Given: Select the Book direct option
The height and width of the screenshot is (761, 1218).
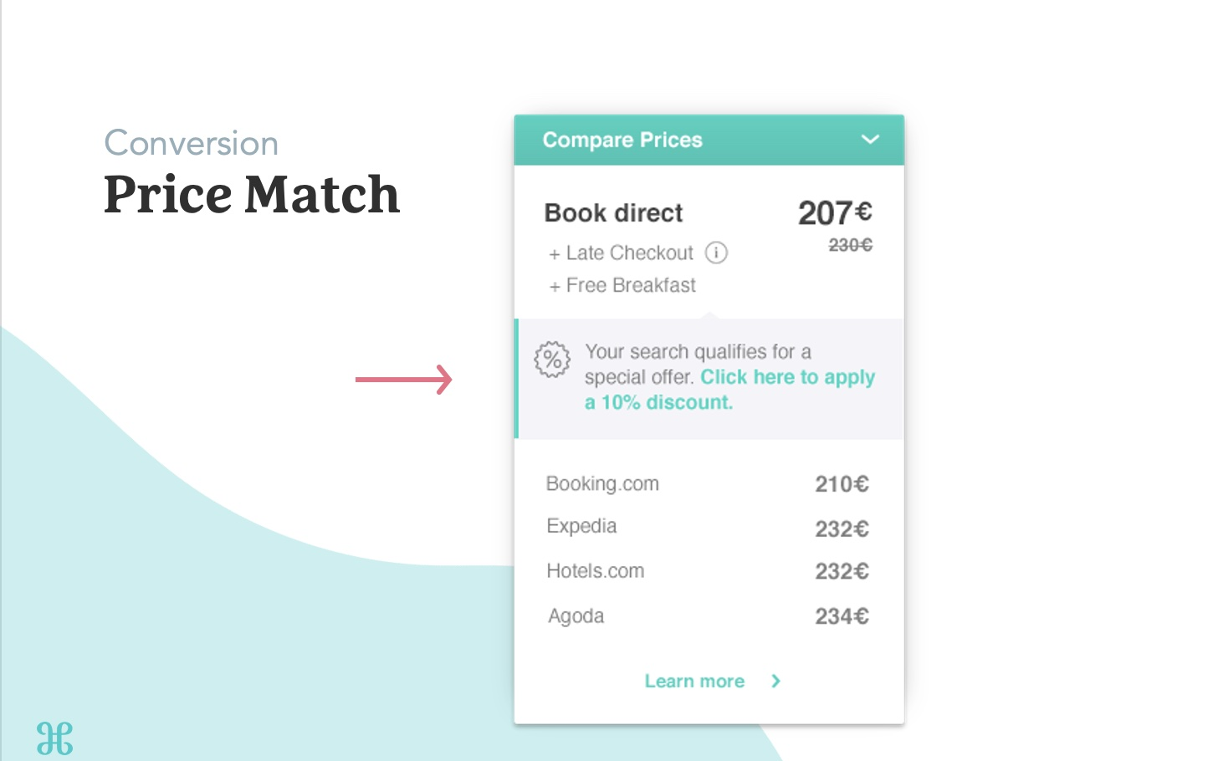Looking at the screenshot, I should 613,213.
